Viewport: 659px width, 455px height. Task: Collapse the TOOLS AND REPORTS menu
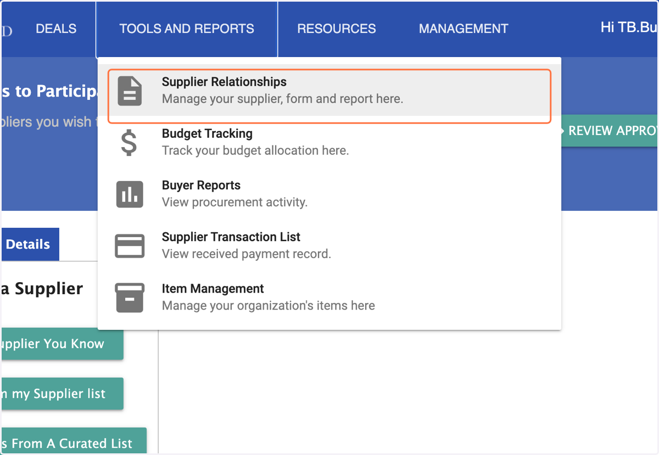tap(187, 29)
